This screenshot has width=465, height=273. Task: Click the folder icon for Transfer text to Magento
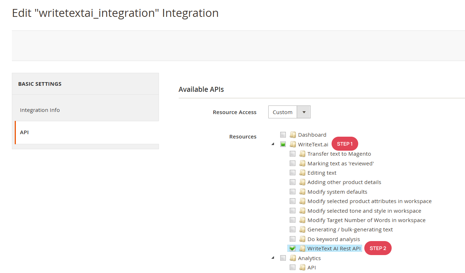(x=303, y=154)
